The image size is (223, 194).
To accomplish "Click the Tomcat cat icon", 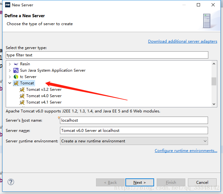I will point(16,83).
